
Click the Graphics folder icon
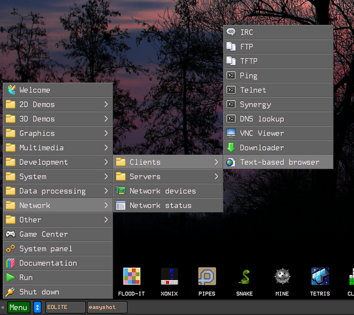11,133
